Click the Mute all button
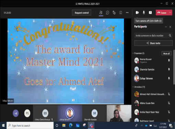The height and width of the screenshot is (129, 175). (x=166, y=54)
